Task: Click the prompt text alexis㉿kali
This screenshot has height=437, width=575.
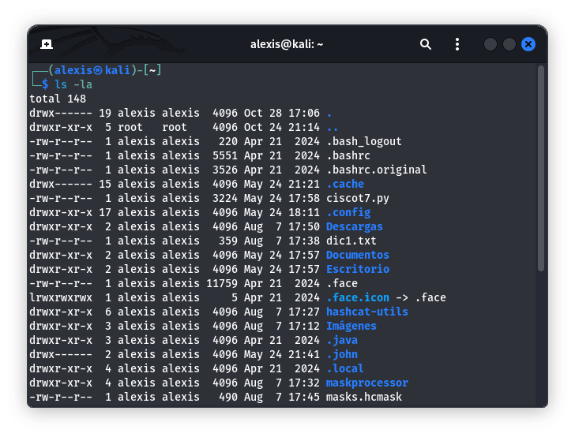Action: 92,70
